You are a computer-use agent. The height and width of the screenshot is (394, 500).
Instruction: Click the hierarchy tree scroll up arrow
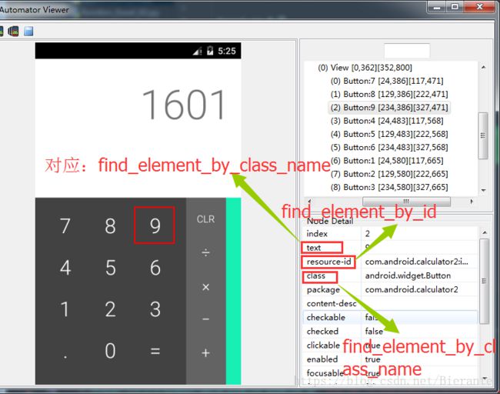[482, 65]
